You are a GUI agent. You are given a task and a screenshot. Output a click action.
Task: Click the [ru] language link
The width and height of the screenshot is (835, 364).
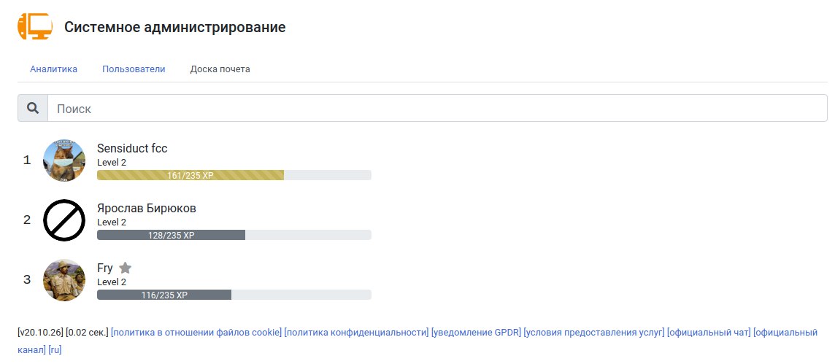(55, 351)
